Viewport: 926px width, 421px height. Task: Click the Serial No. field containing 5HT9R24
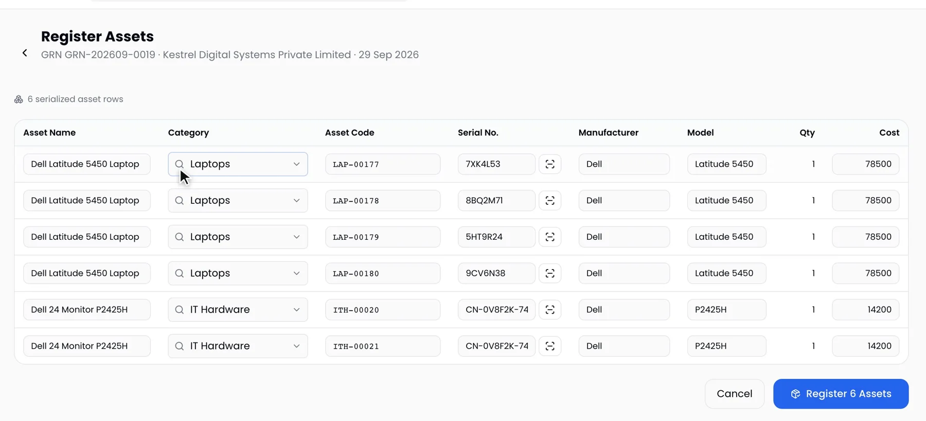[496, 237]
